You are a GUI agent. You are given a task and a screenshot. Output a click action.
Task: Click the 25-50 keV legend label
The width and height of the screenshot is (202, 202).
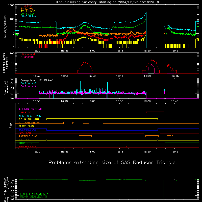pyautogui.click(x=28, y=14)
